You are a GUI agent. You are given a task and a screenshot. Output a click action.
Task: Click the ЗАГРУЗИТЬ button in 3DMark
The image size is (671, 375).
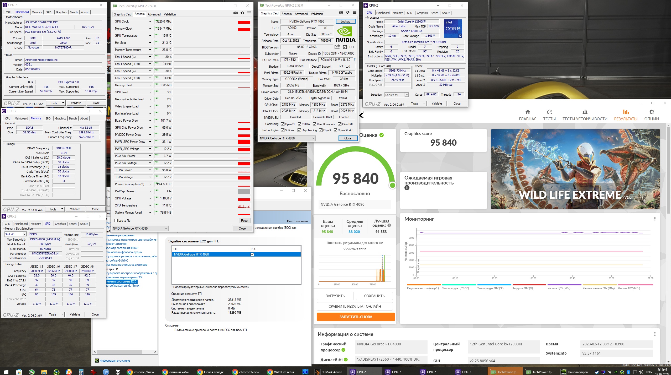click(335, 296)
